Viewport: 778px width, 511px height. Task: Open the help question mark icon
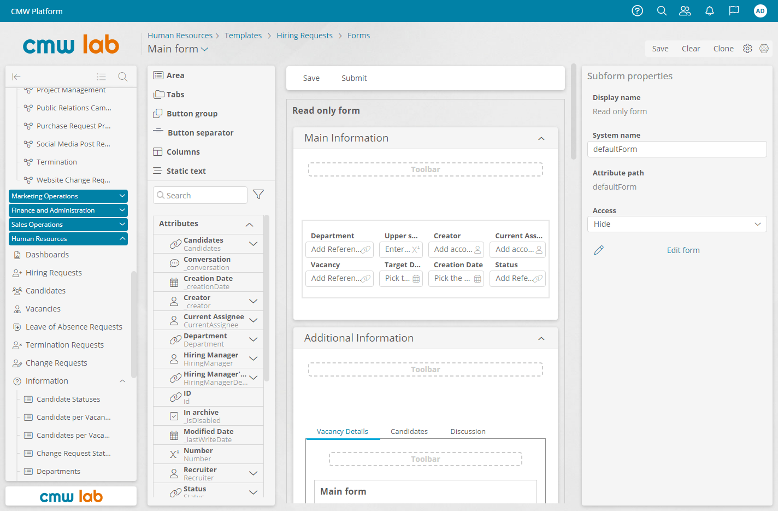tap(637, 11)
